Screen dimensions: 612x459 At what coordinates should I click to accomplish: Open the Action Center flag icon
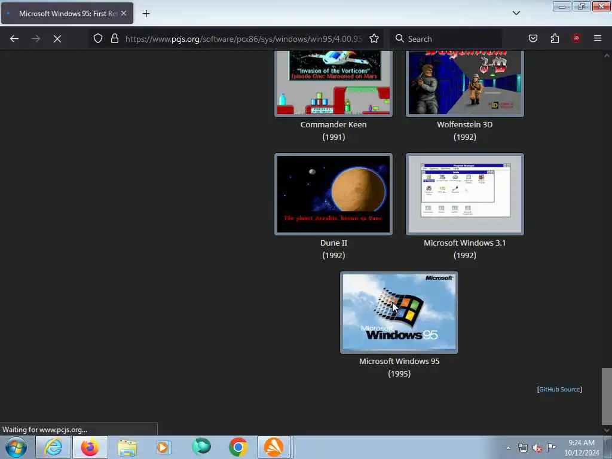point(551,447)
